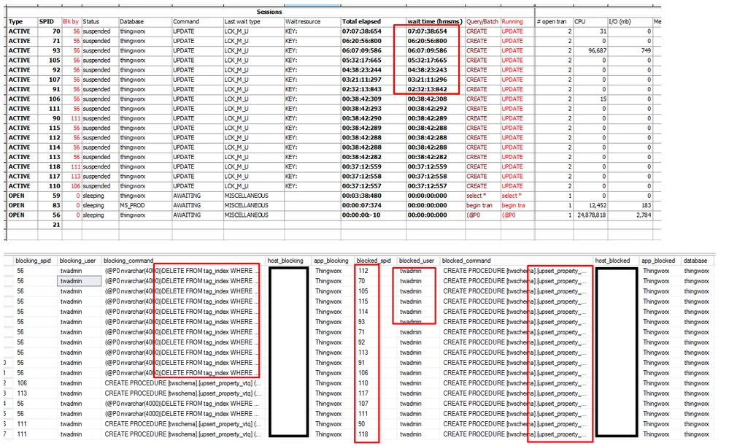
Task: Select CPU value '96,687' for SPID 93
Action: coord(598,50)
